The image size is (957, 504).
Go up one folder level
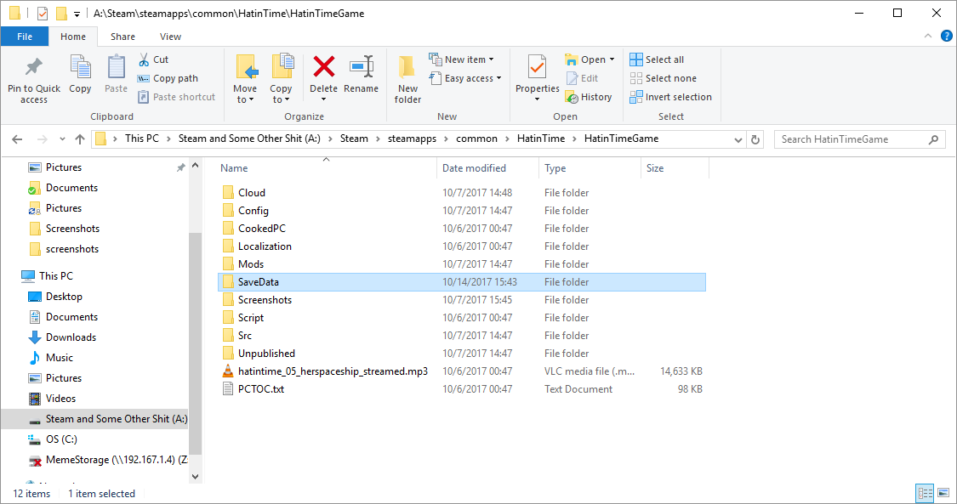coord(79,139)
